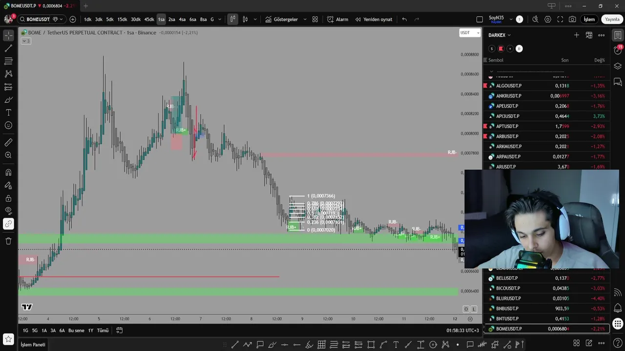Select the crosshair cursor tool
Screen dimensions: 625x351
[8, 36]
